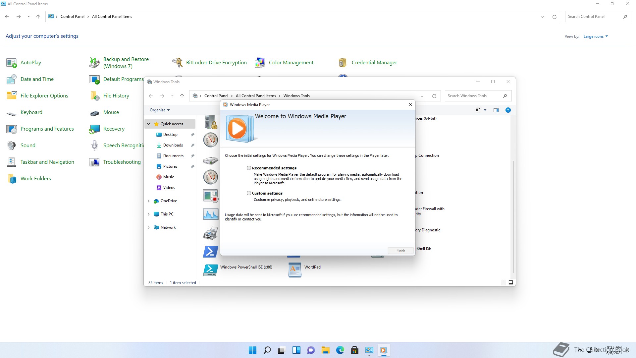Open Recovery icon in Control Panel
The image size is (636, 358).
(x=94, y=129)
